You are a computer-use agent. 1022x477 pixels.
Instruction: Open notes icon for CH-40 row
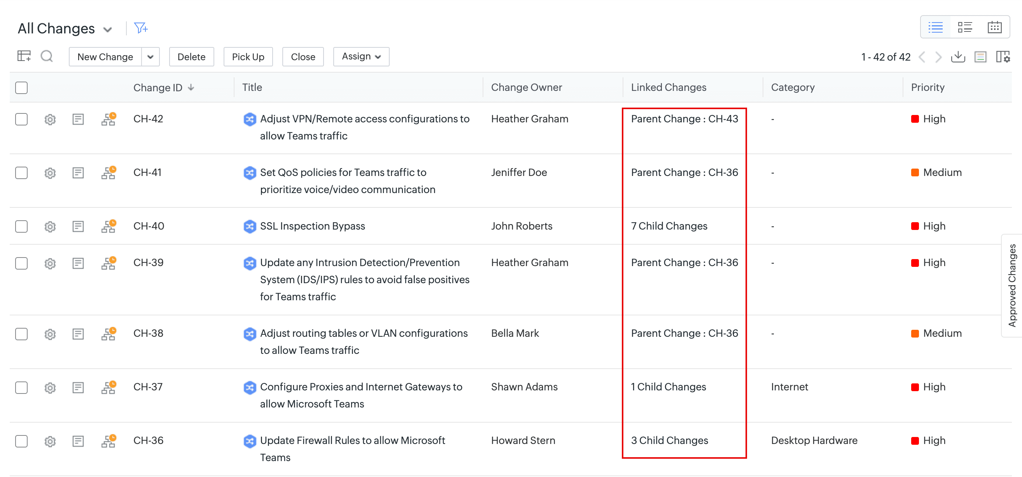pos(78,226)
